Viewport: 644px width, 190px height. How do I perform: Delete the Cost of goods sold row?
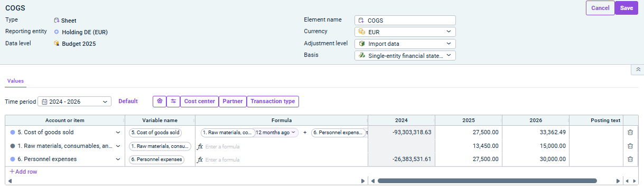click(630, 133)
